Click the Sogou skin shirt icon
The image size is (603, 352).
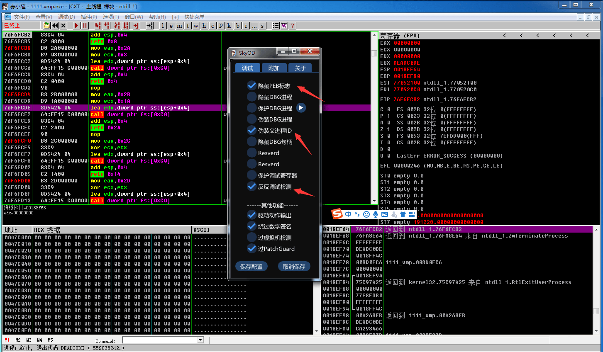tap(403, 214)
